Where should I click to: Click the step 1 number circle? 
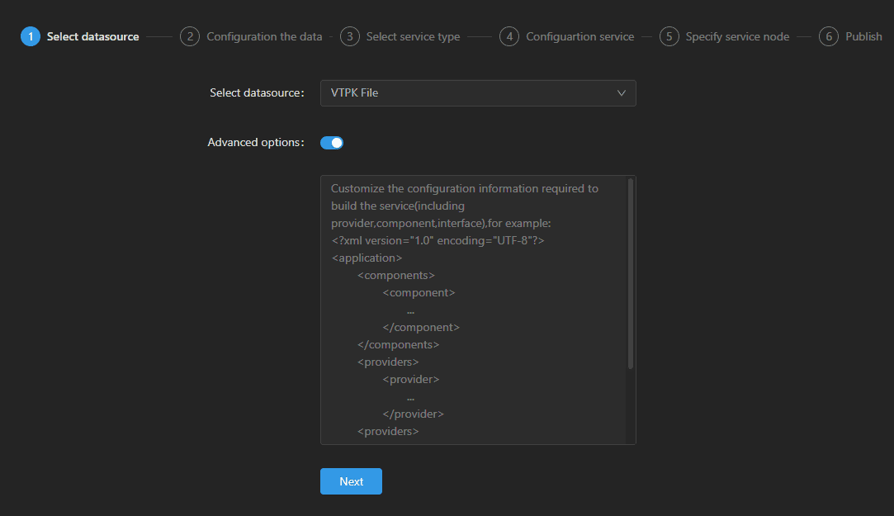[31, 36]
